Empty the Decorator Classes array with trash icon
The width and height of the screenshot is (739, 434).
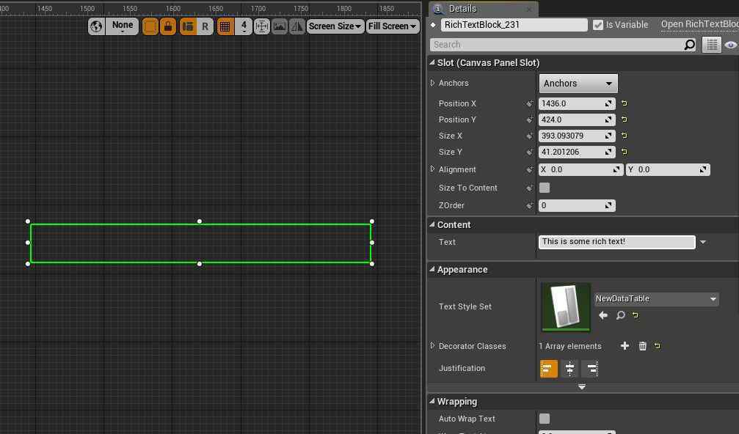[x=643, y=346]
